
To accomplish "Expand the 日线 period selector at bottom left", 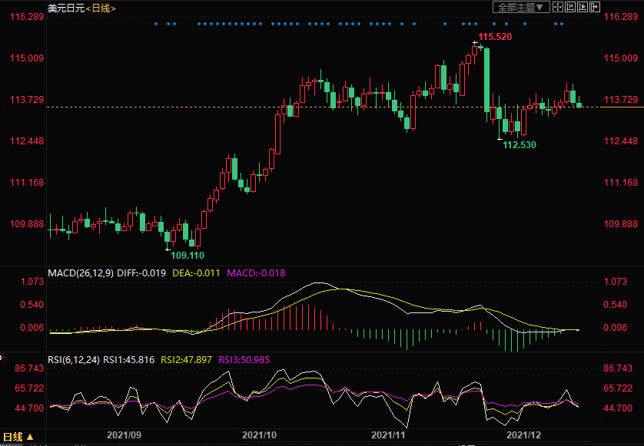I will (x=19, y=437).
